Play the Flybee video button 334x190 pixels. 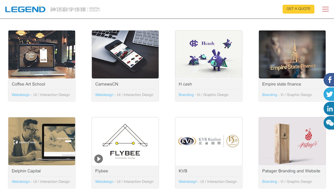[x=99, y=159]
